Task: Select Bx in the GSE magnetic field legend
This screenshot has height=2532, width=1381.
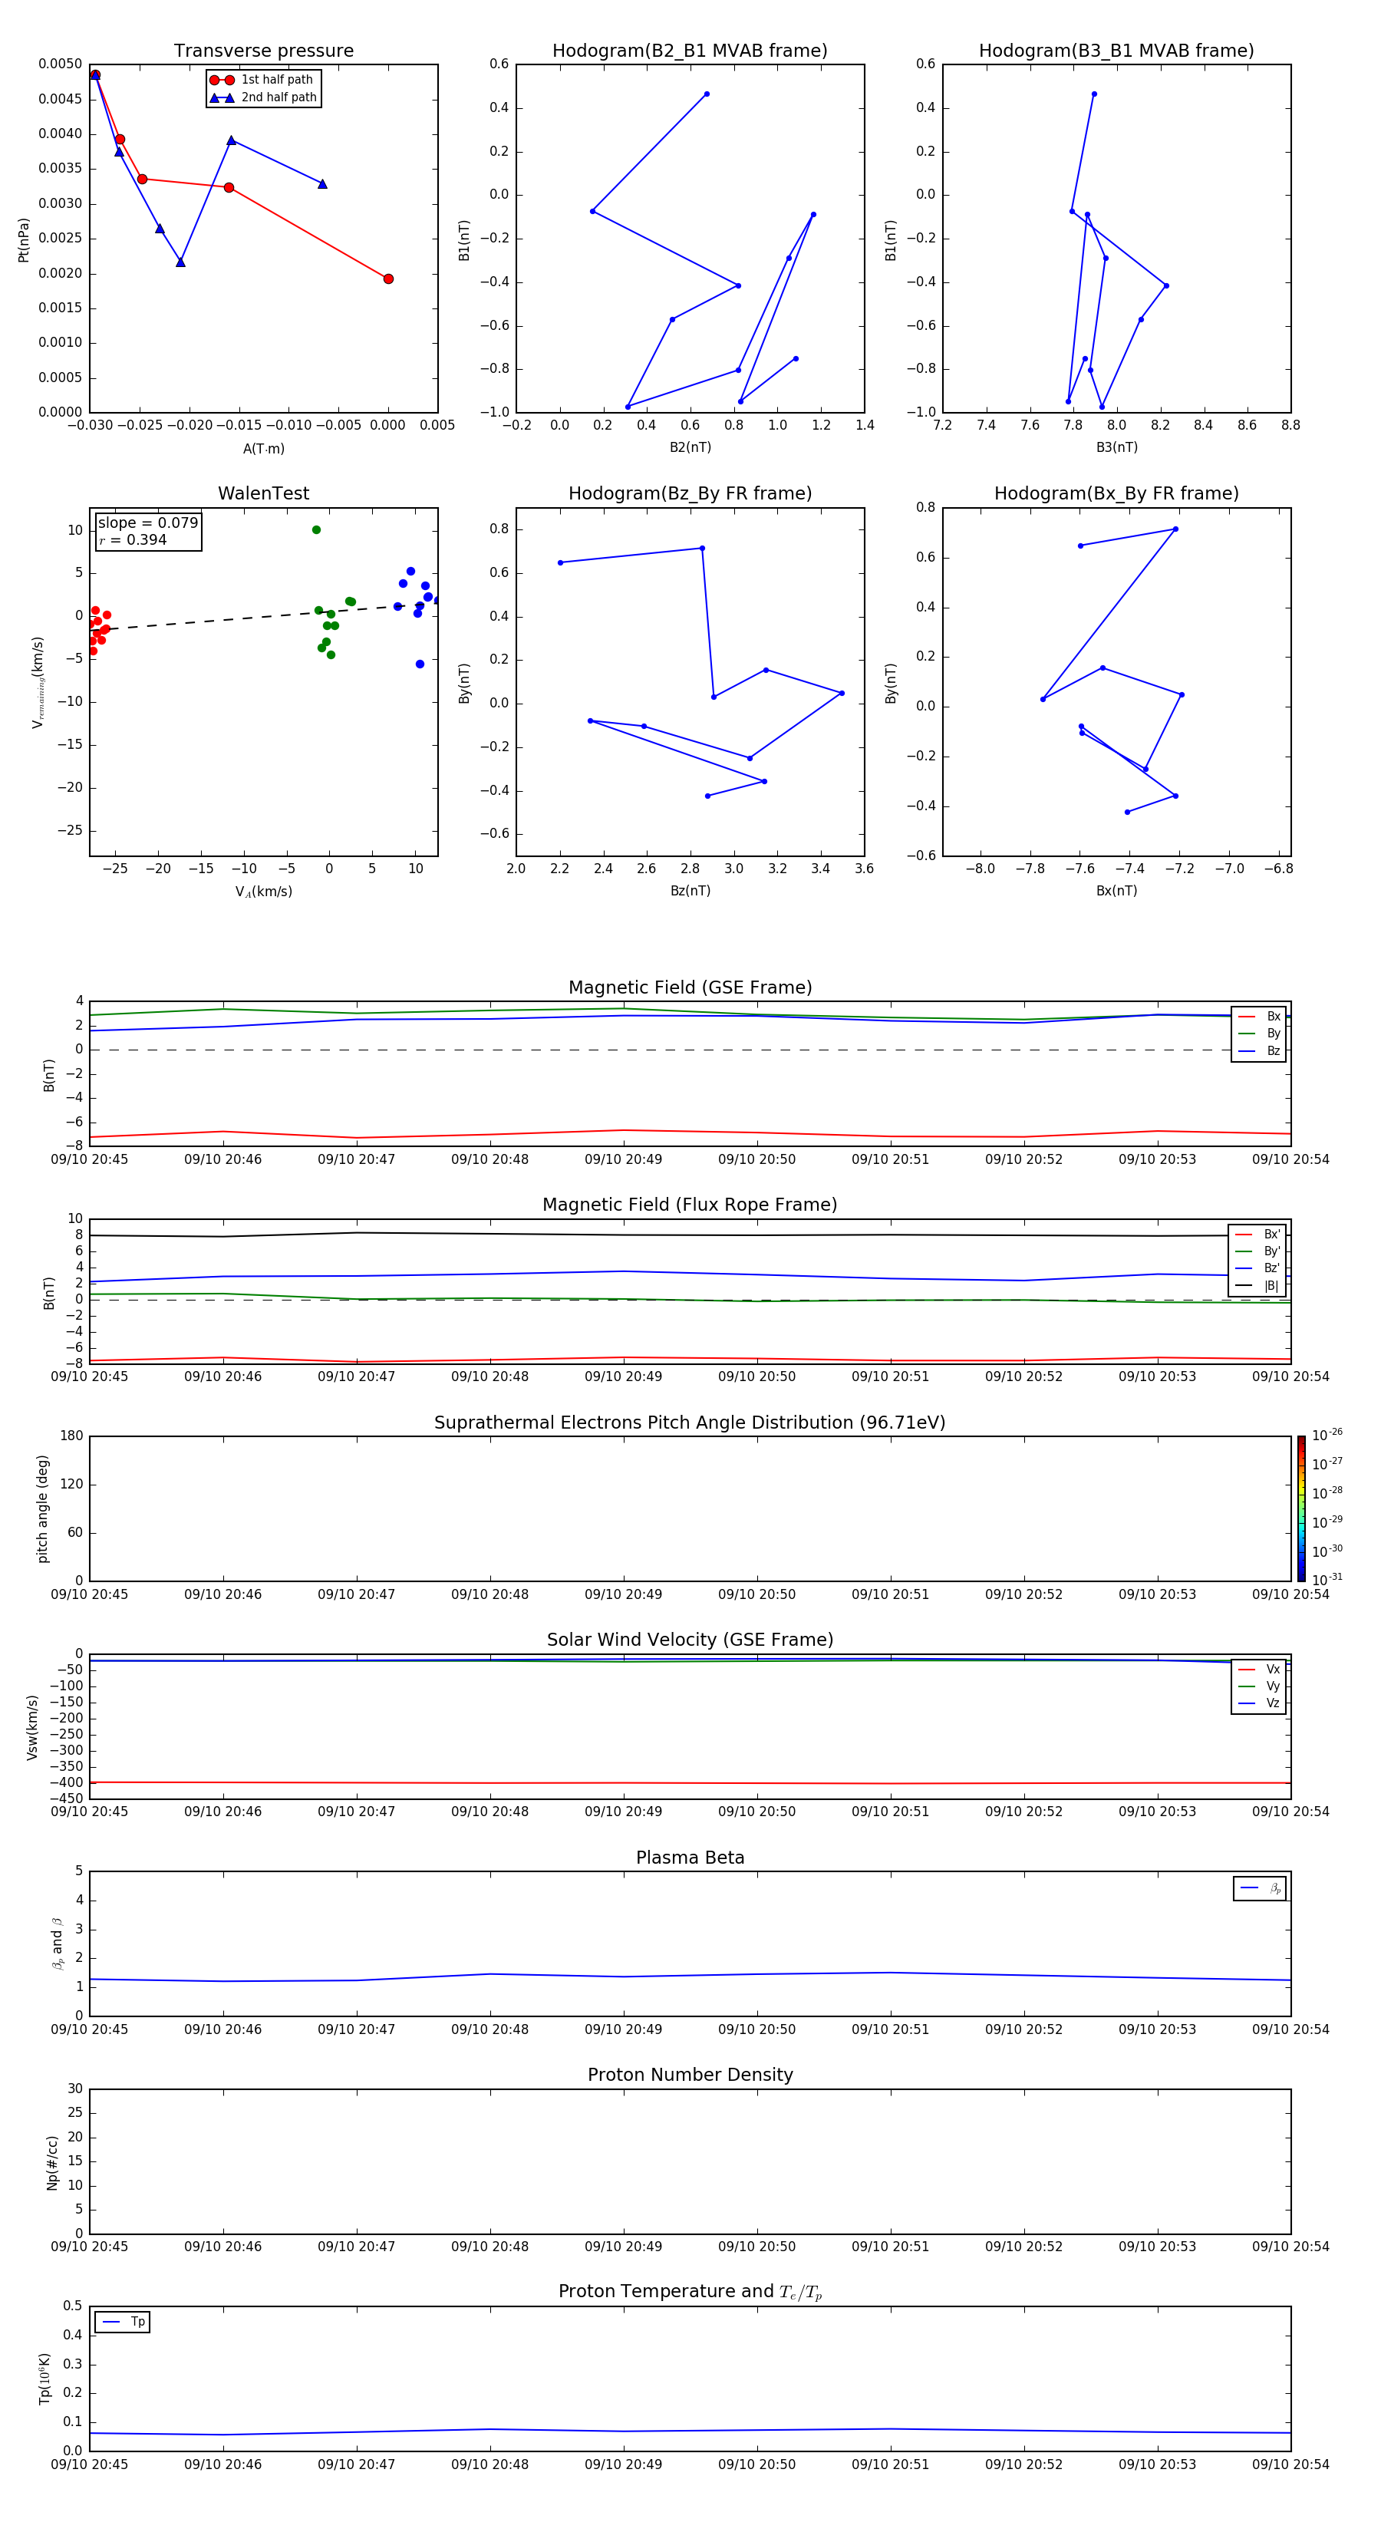Action: [x=1259, y=1017]
